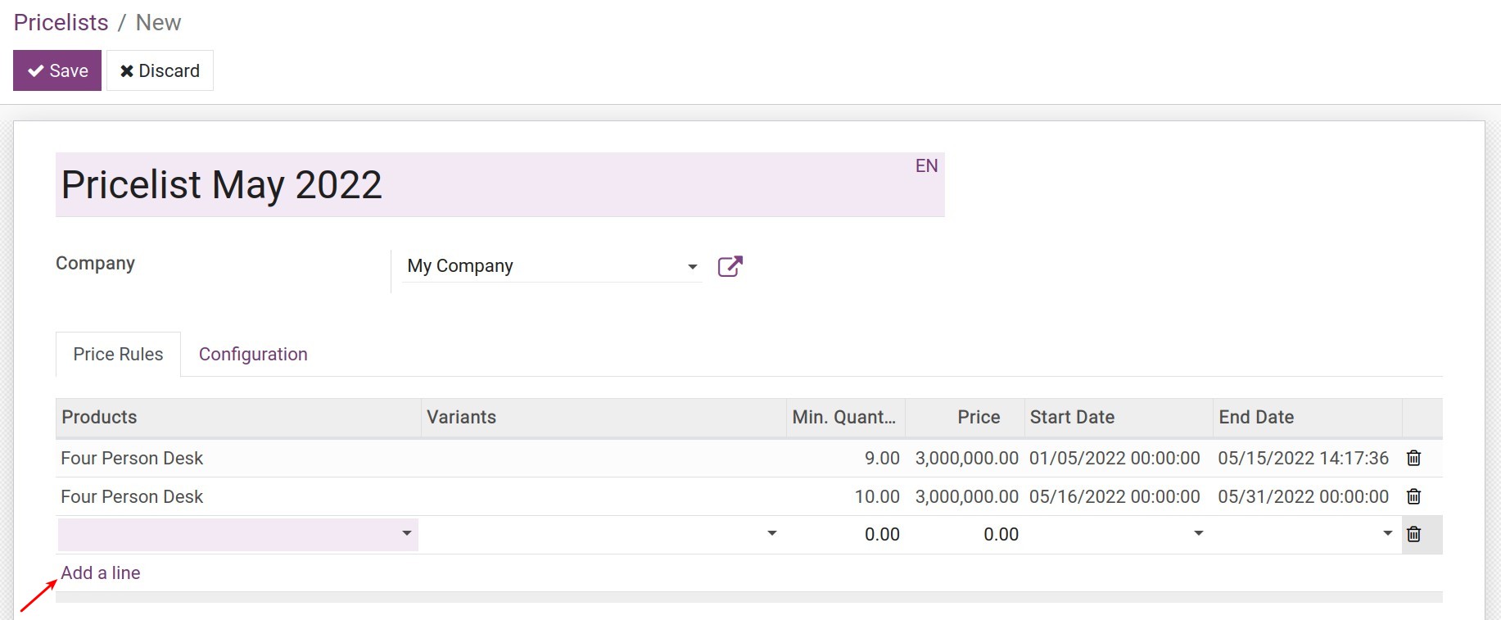Click start date 05/16/2022 00:00:00
The width and height of the screenshot is (1501, 620).
point(1114,497)
